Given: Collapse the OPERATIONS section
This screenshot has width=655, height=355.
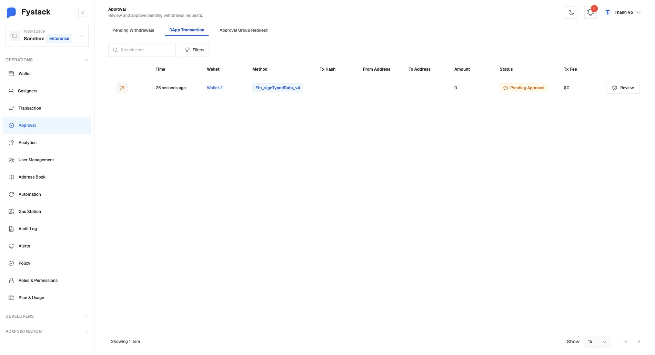Looking at the screenshot, I should (47, 60).
